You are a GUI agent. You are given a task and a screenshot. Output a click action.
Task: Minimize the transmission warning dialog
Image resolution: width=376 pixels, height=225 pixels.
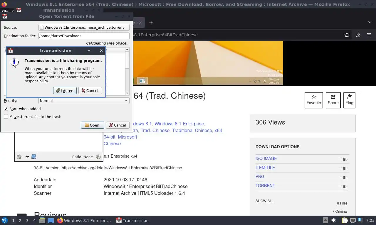pyautogui.click(x=89, y=51)
